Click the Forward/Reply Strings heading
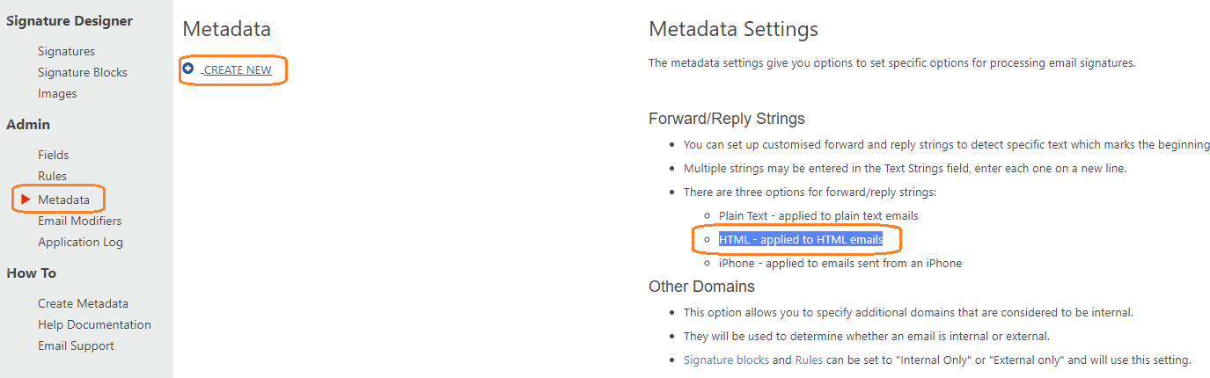 [726, 119]
